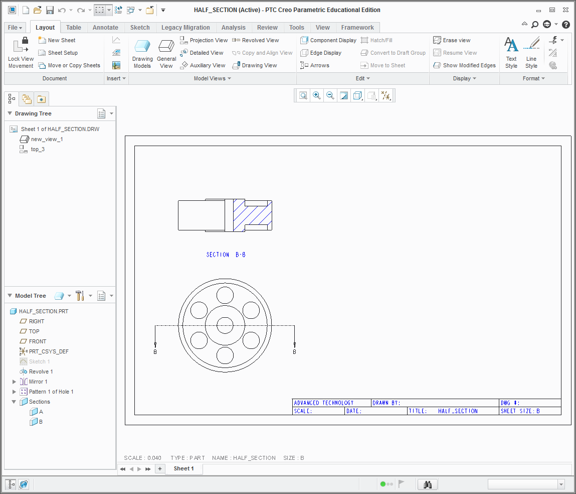The image size is (576, 494).
Task: Click Show Modified Edges
Action: [x=464, y=65]
